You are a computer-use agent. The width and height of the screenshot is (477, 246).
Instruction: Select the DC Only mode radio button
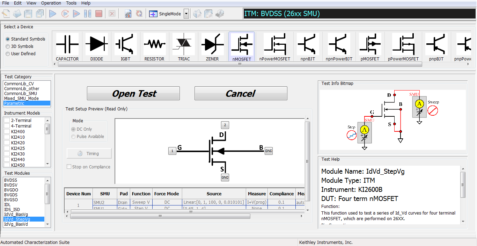coord(73,129)
